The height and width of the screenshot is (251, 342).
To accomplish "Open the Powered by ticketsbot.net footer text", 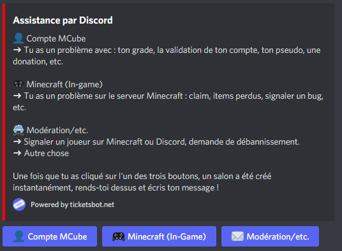I will (x=72, y=204).
